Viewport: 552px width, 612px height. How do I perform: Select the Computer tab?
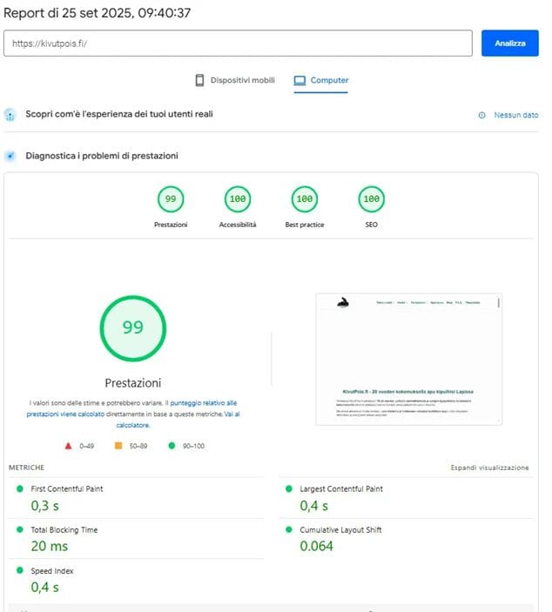click(321, 80)
